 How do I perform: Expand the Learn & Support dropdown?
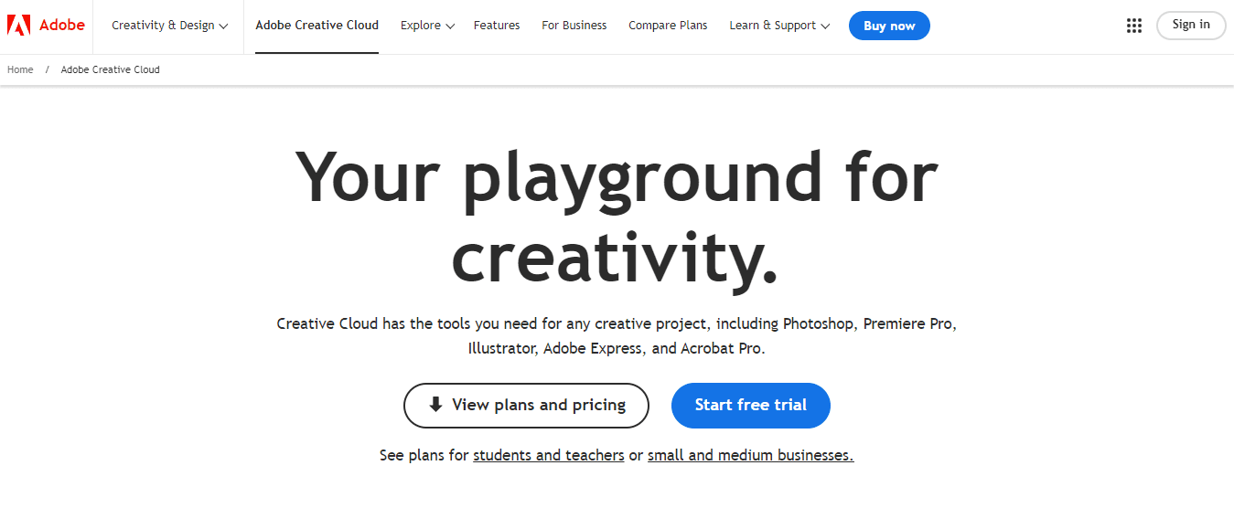pyautogui.click(x=778, y=26)
